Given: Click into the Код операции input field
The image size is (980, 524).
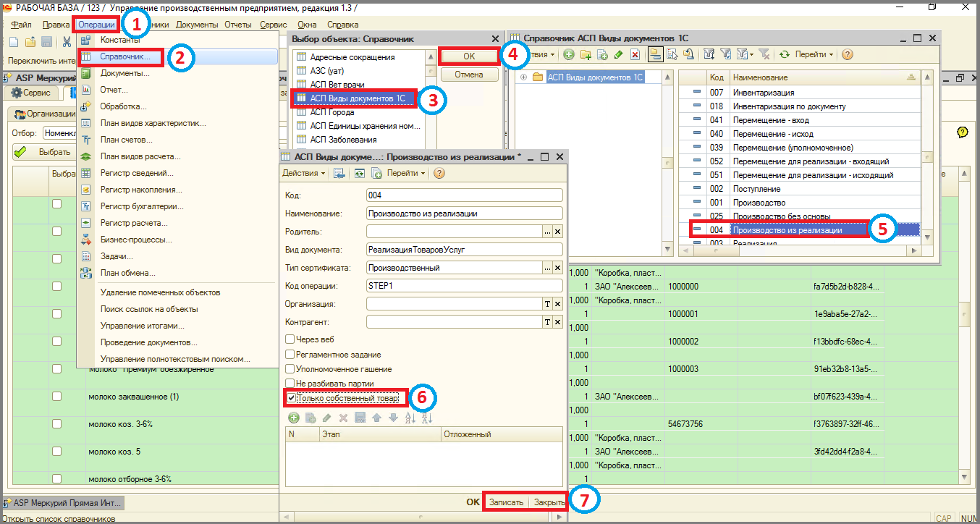Looking at the screenshot, I should pos(465,285).
